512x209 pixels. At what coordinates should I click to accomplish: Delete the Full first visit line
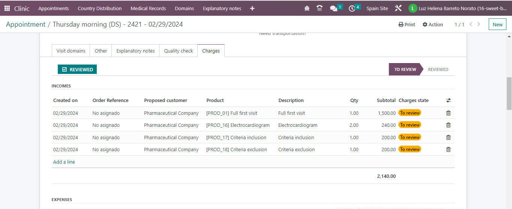point(448,113)
